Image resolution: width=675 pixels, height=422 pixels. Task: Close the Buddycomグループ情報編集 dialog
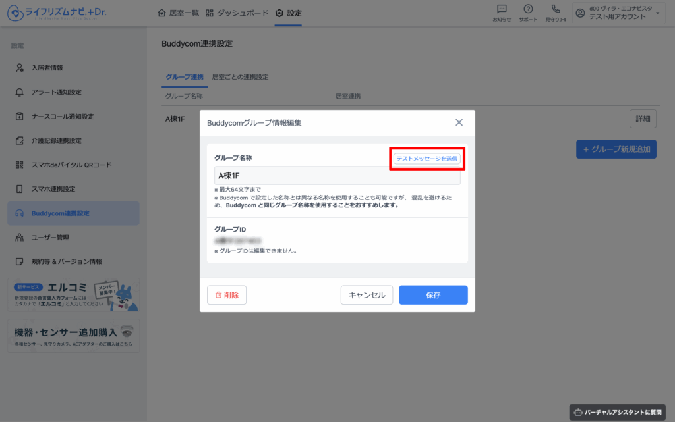pyautogui.click(x=459, y=122)
